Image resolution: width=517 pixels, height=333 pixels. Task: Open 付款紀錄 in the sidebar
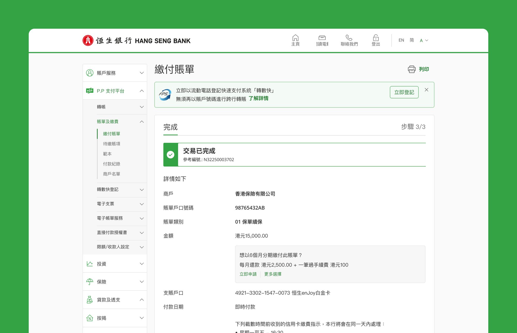112,164
